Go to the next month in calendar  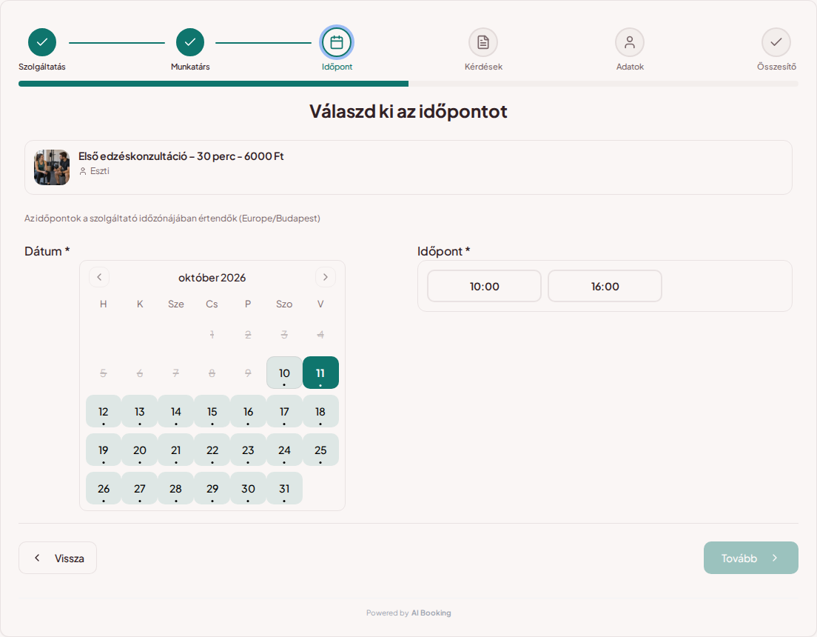click(325, 277)
